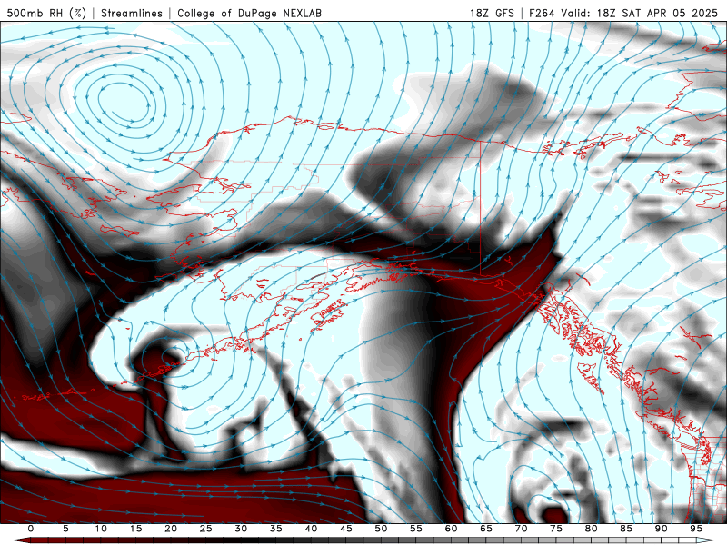Click the colorbar value label 30
727x545 pixels.
tap(241, 529)
